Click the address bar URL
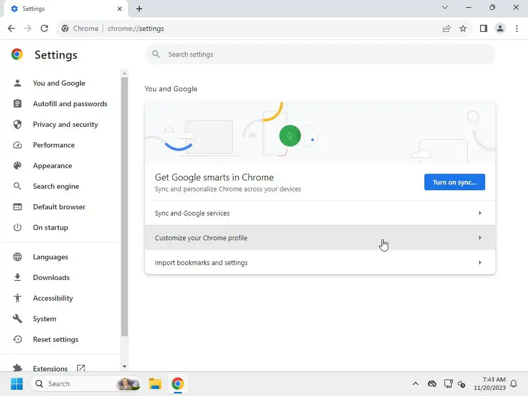The width and height of the screenshot is (528, 396). coord(136,29)
